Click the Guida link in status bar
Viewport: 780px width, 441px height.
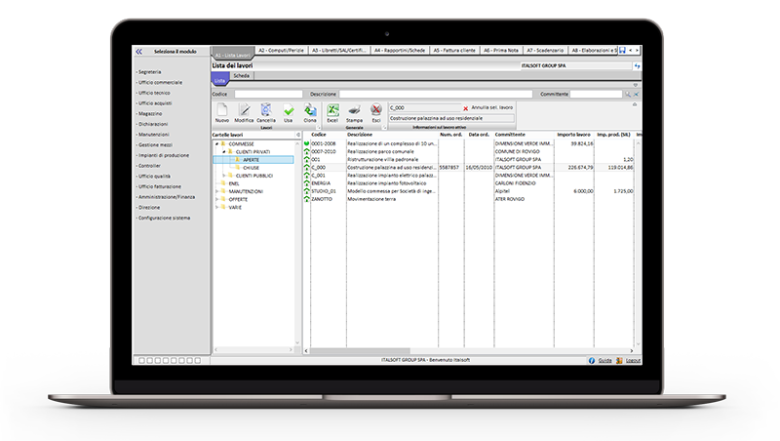tap(604, 360)
